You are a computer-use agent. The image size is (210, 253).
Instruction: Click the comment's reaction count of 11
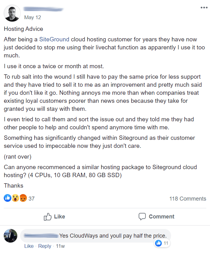click(166, 243)
